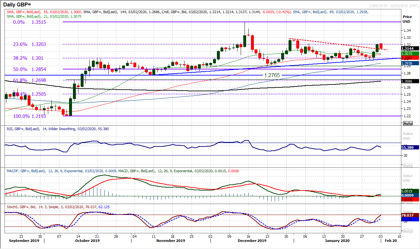420x249 pixels.
Task: Click the green price tag 1.3075
Action: point(410,53)
